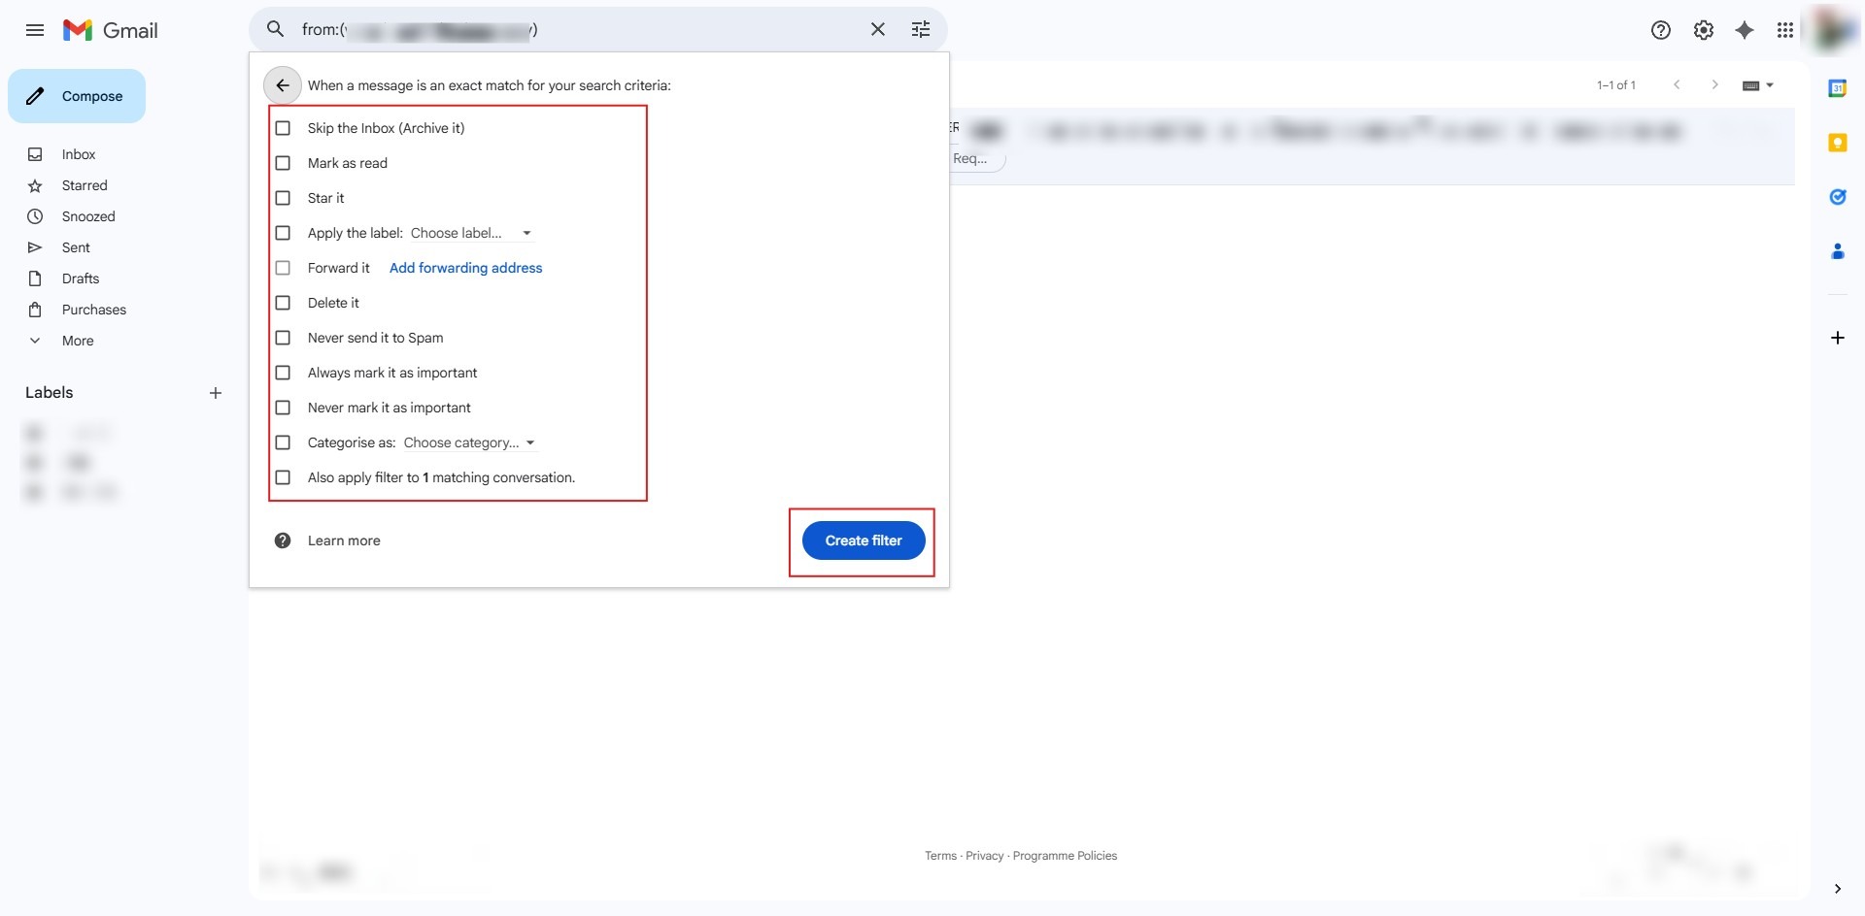This screenshot has width=1865, height=916.
Task: Click into the search mail field
Action: tap(583, 29)
